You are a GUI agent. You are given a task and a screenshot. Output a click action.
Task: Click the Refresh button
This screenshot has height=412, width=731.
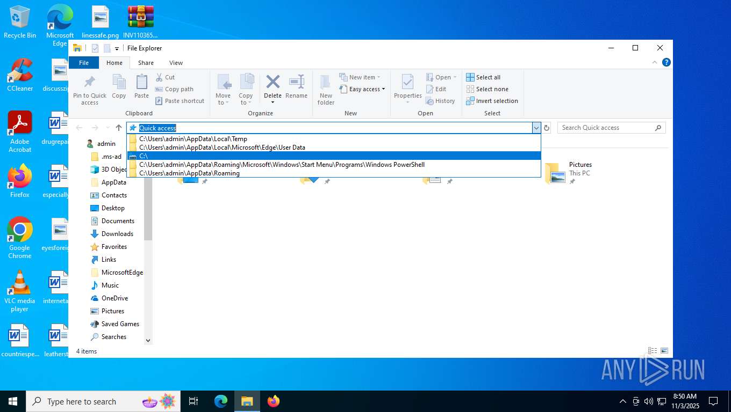(547, 128)
